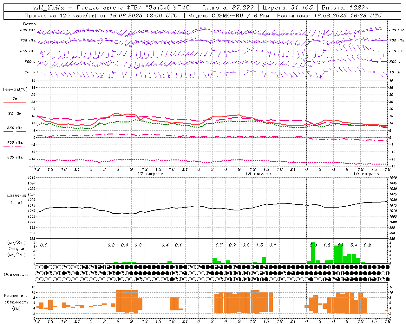Click the "0.3" precipitation value

click(x=111, y=245)
